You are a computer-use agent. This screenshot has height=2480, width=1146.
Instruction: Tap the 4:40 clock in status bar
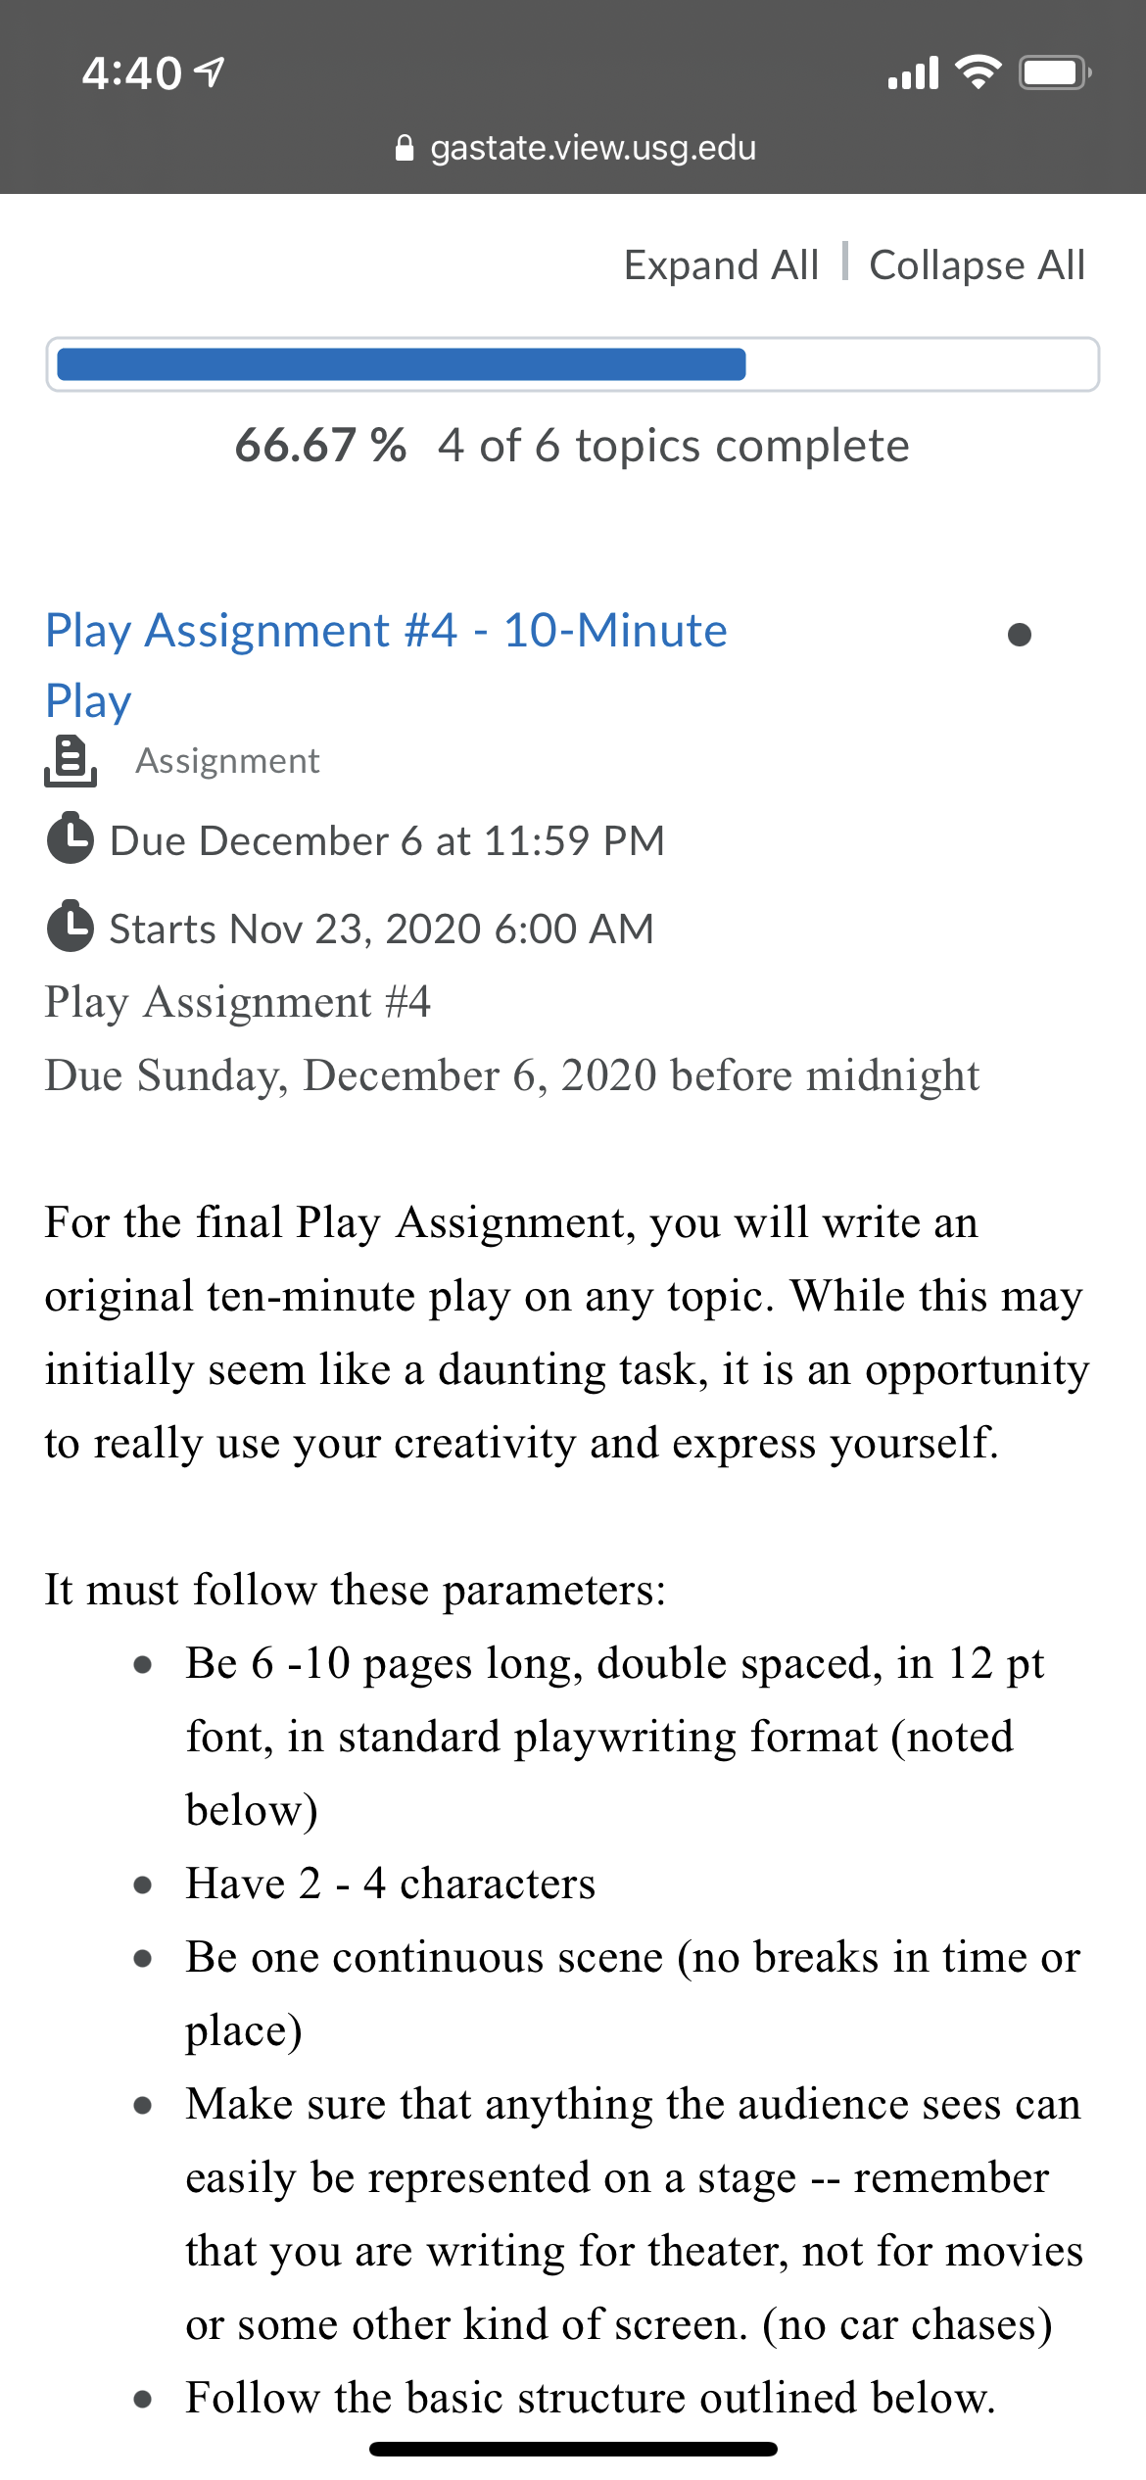click(131, 73)
